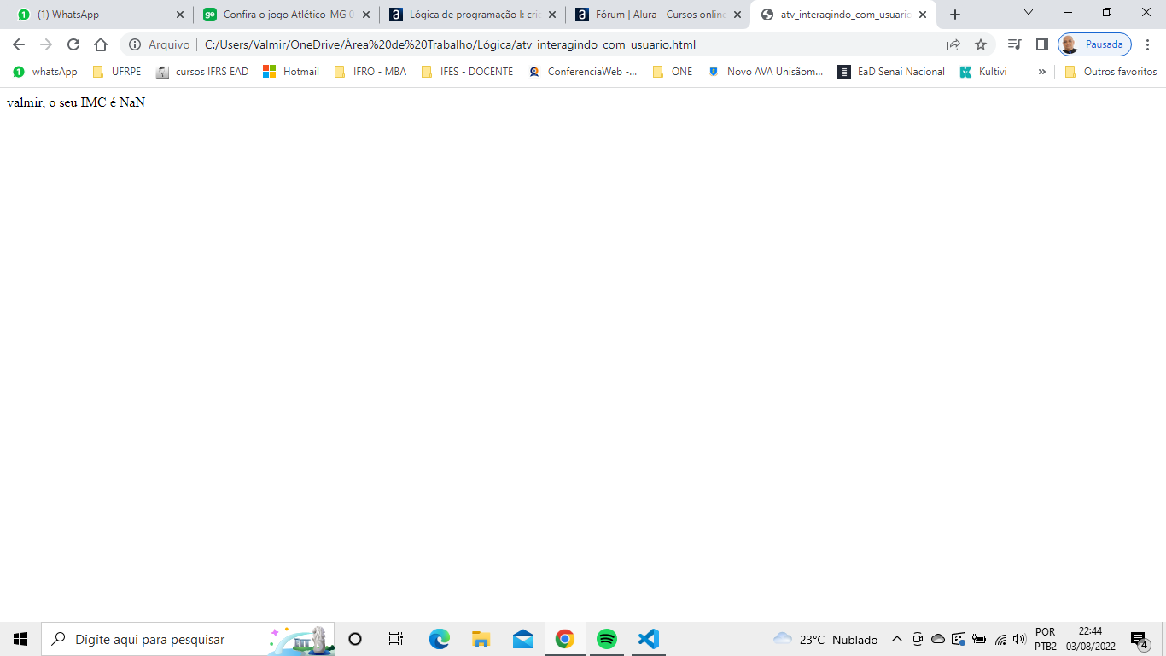Toggle the browser side panel

pyautogui.click(x=1041, y=44)
